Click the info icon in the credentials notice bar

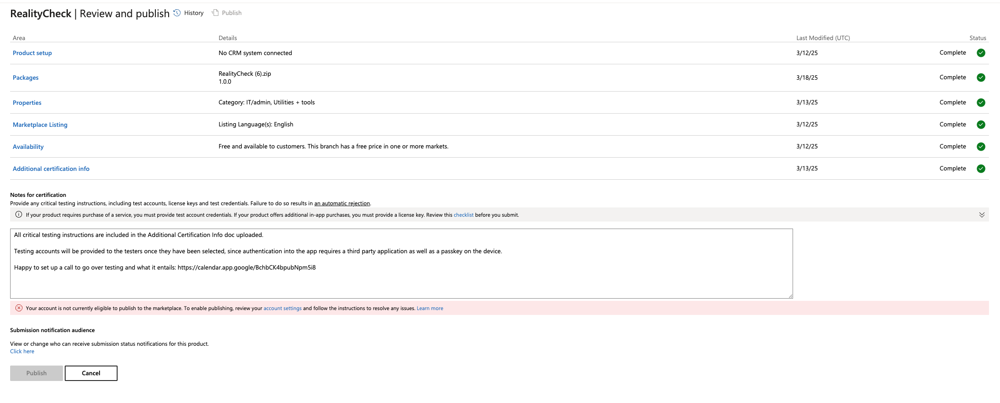click(18, 215)
